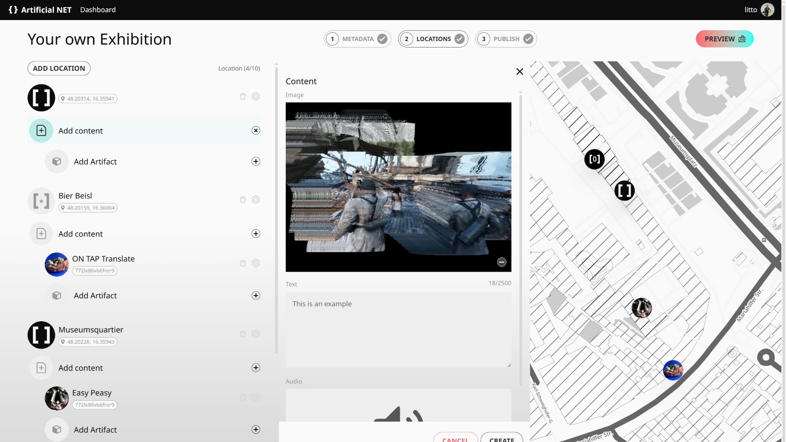Viewport: 786px width, 442px height.
Task: Click the content image preview
Action: (398, 187)
